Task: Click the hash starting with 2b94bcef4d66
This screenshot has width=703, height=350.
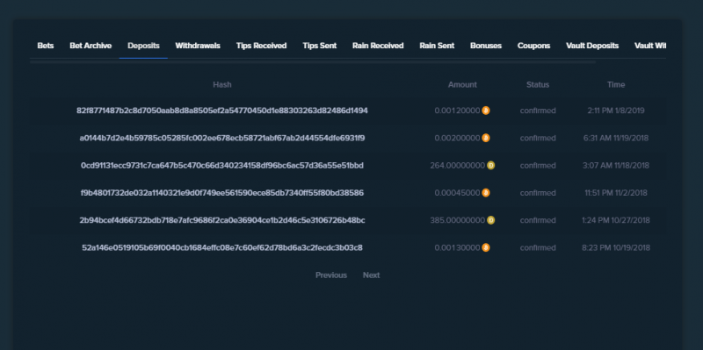Action: (222, 220)
